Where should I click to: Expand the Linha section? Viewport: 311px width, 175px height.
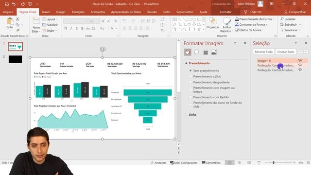click(186, 115)
